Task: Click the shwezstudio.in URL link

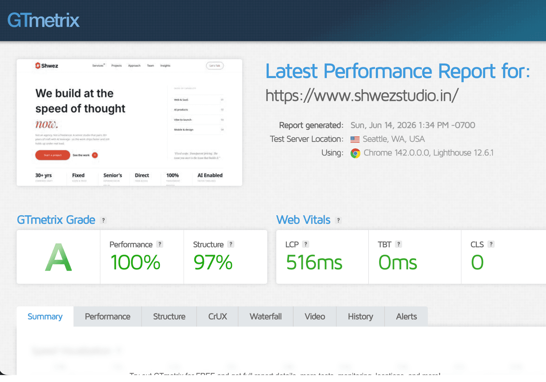Action: pyautogui.click(x=362, y=95)
